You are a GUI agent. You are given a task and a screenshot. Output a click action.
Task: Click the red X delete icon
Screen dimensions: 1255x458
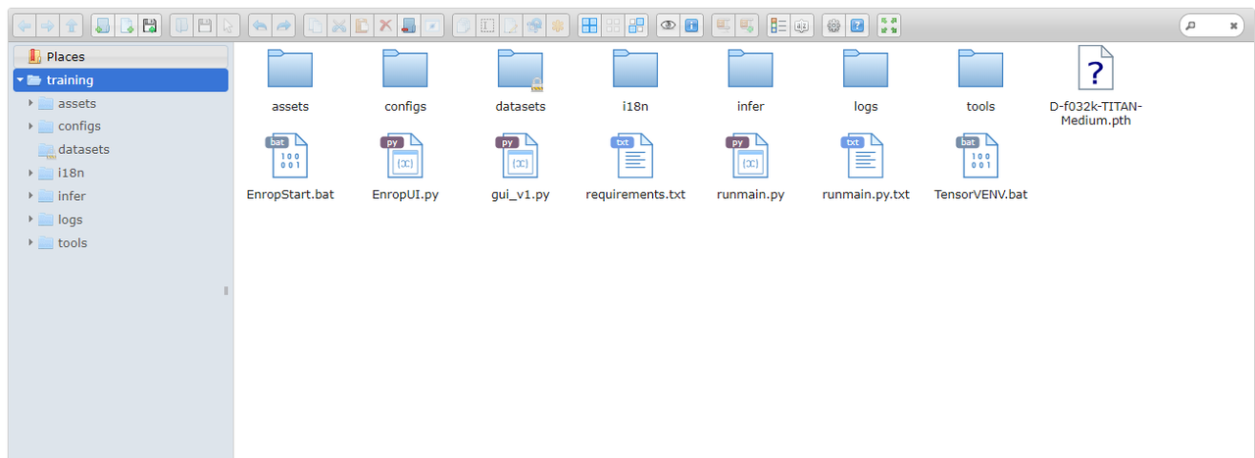tap(385, 25)
